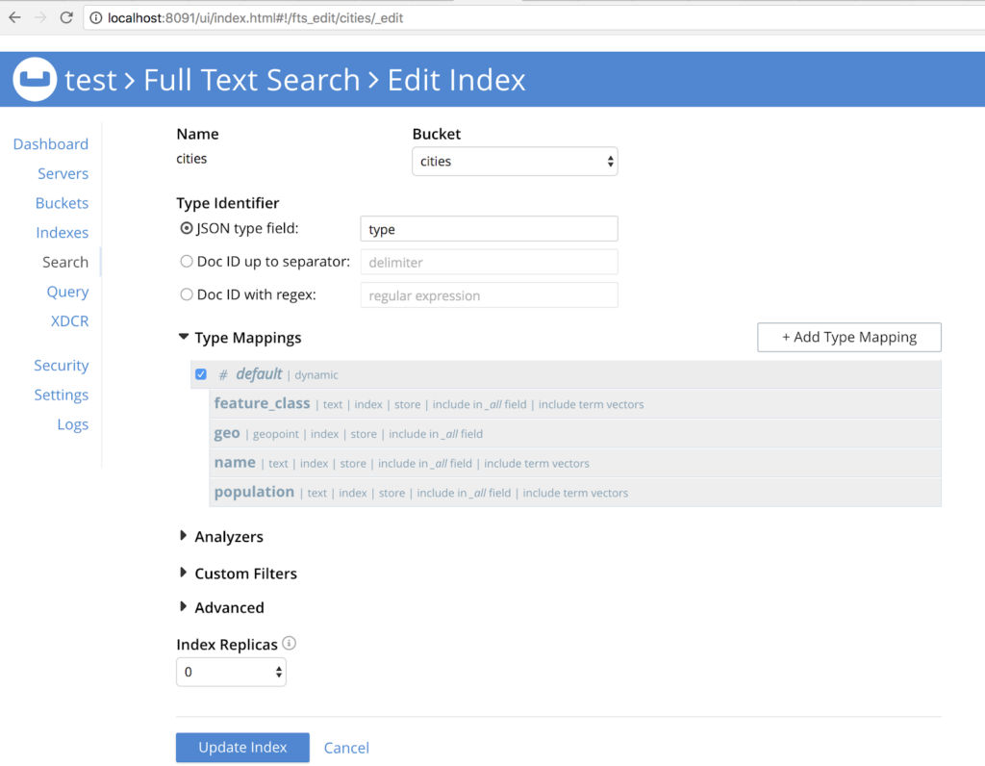Collapse the Type Mappings section
This screenshot has width=985, height=766.
184,338
